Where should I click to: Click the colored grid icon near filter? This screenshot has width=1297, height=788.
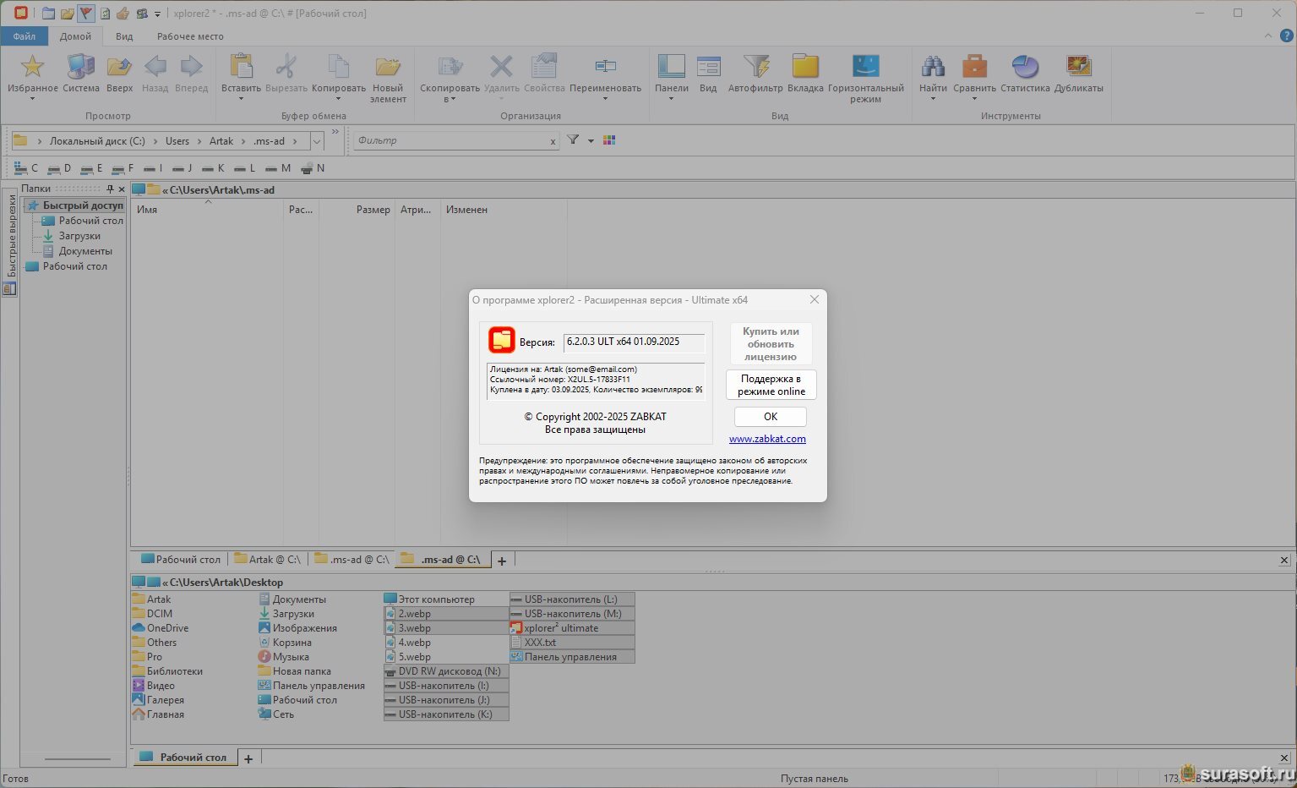(609, 140)
